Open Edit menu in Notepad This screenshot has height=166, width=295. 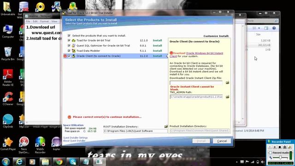(x=35, y=22)
